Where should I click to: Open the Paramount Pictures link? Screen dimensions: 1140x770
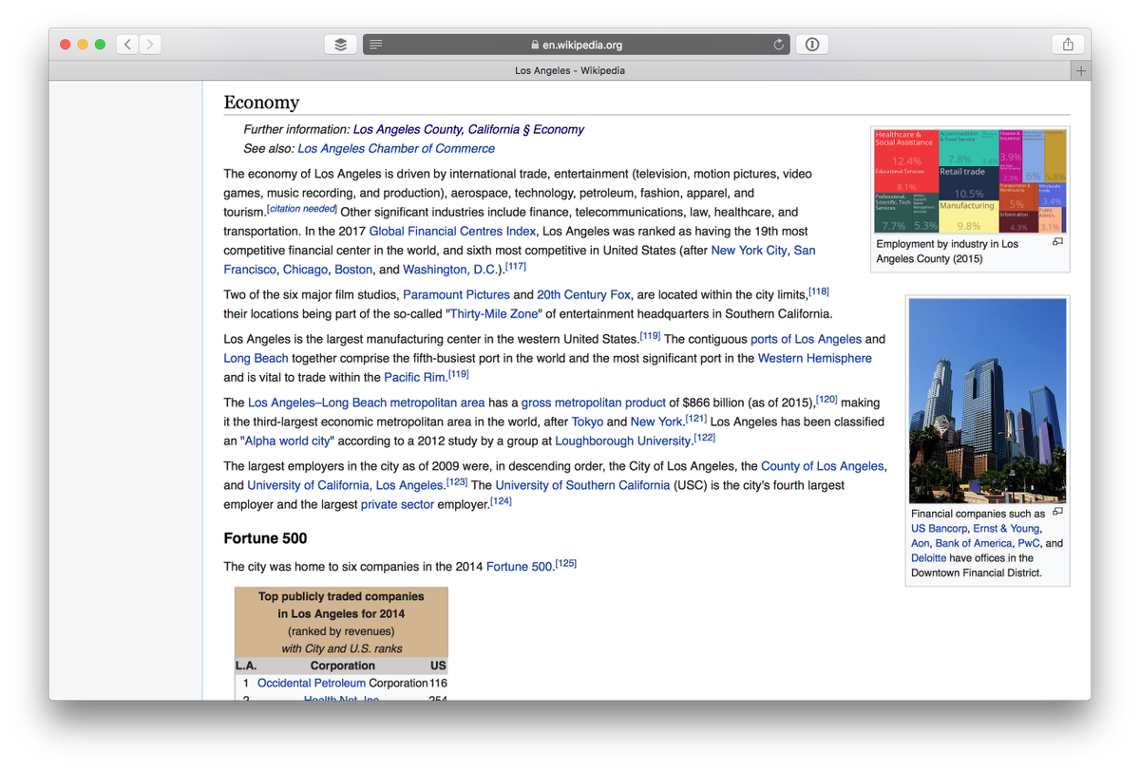456,294
